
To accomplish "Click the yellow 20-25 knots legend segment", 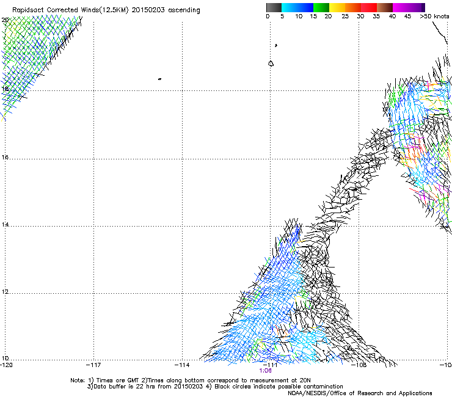I will [337, 7].
